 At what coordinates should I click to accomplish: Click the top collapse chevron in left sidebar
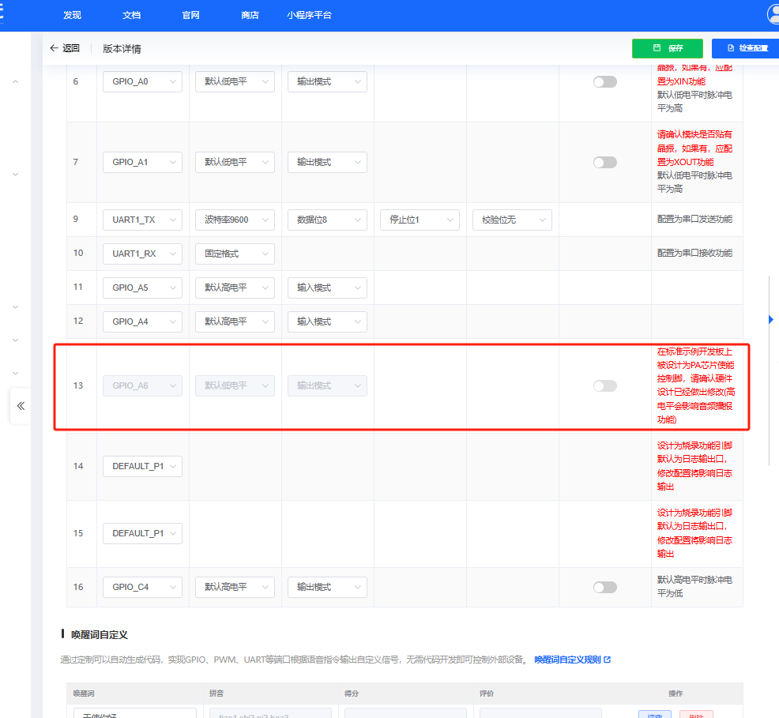16,81
